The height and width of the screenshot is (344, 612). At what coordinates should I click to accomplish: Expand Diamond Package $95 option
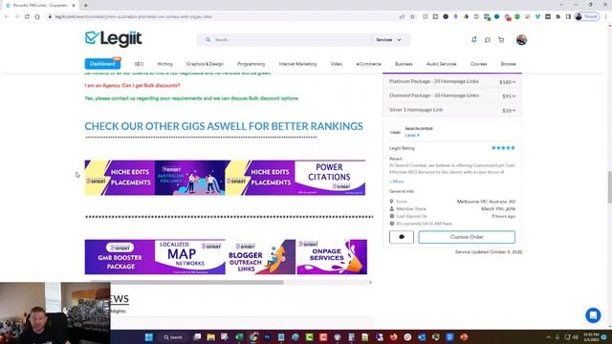point(452,96)
